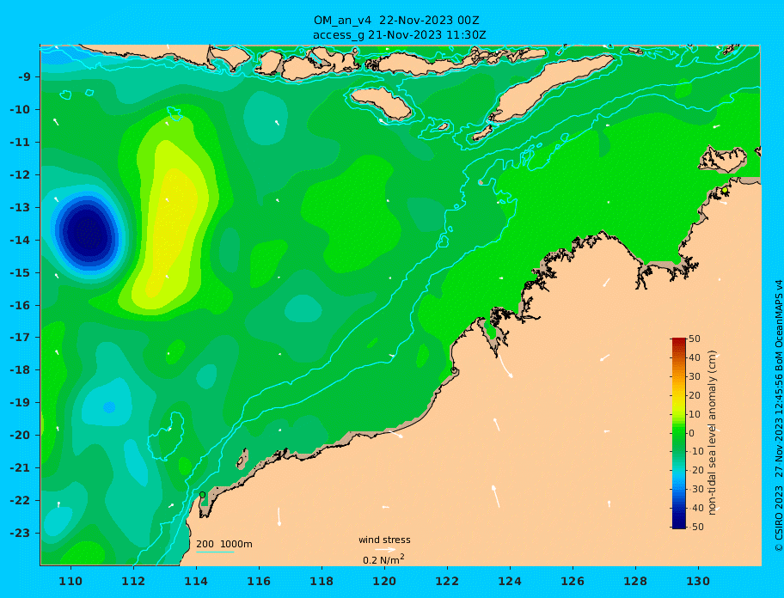Click the cyan contour legend line under '200 1000m'
Viewport: 784px width, 598px height.
(x=215, y=552)
